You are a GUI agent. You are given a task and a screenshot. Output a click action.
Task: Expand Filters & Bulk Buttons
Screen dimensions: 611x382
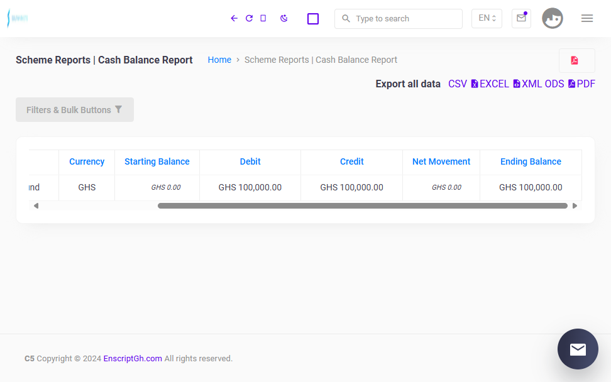75,110
